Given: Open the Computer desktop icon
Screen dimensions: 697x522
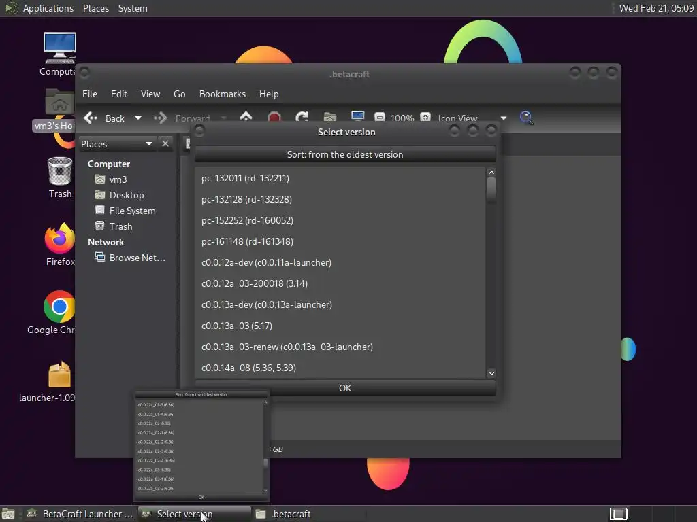Looking at the screenshot, I should [60, 54].
